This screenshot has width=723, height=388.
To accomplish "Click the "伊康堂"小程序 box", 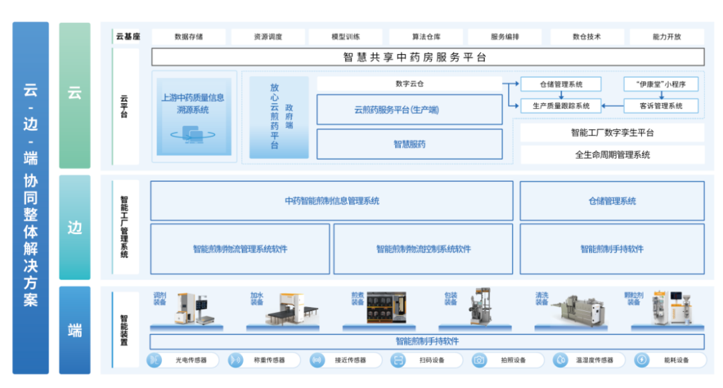I will pos(661,84).
